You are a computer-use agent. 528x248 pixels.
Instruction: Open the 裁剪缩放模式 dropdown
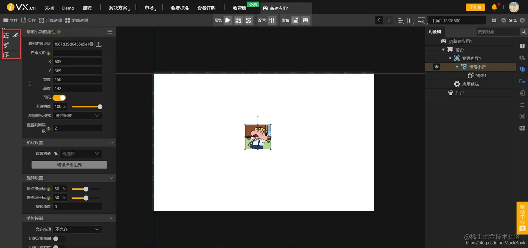[x=77, y=115]
